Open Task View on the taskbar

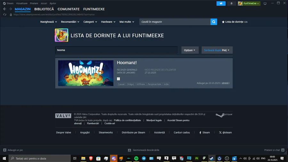[75, 158]
